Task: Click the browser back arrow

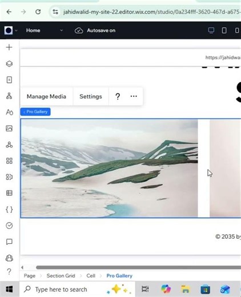Action: tap(9, 12)
